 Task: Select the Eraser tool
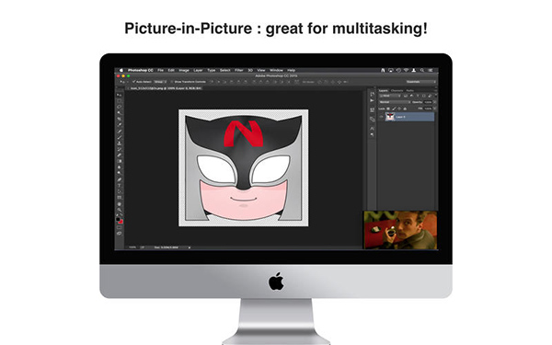pyautogui.click(x=119, y=155)
